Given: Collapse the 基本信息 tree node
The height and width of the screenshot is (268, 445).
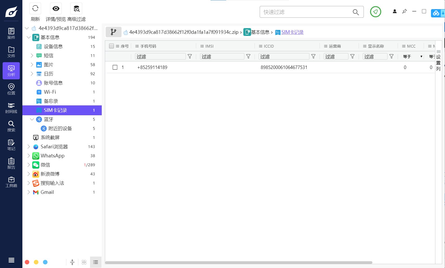Looking at the screenshot, I should tap(29, 37).
